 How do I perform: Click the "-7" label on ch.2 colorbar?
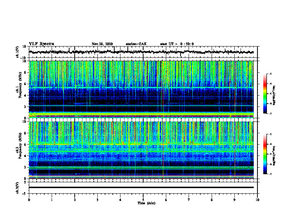270,174
